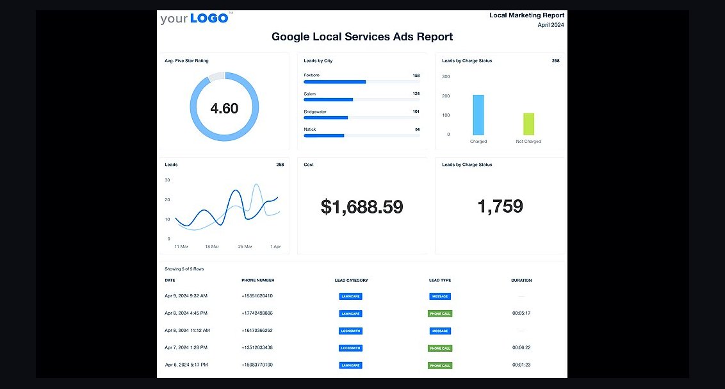Viewport: 725px width, 389px height.
Task: Click the '25 Mar' axis label
Action: (245, 247)
